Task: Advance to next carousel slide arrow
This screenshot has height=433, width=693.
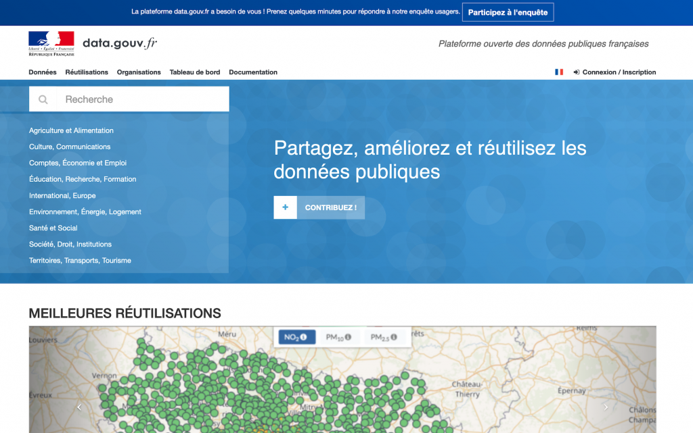Action: tap(605, 407)
